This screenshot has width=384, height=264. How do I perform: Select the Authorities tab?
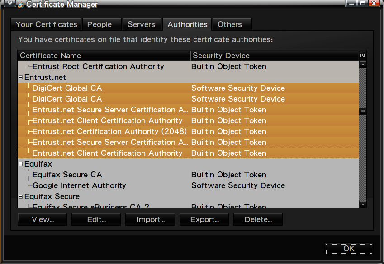point(187,24)
